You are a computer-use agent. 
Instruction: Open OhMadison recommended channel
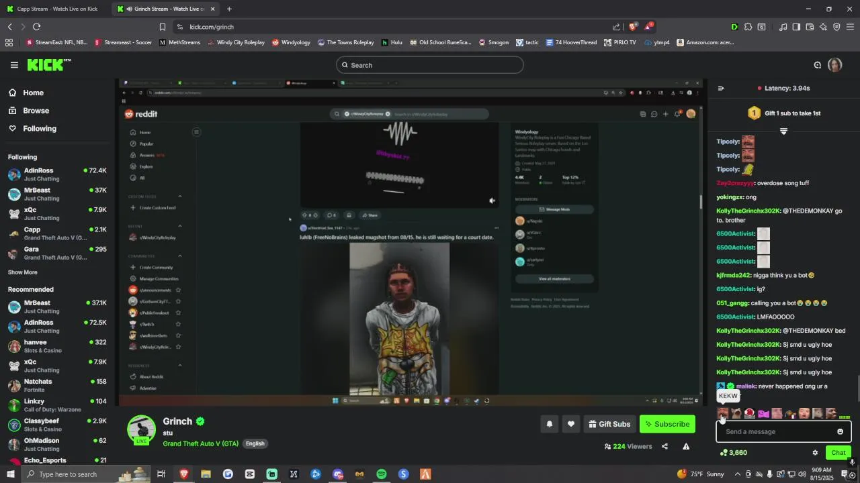(x=57, y=444)
